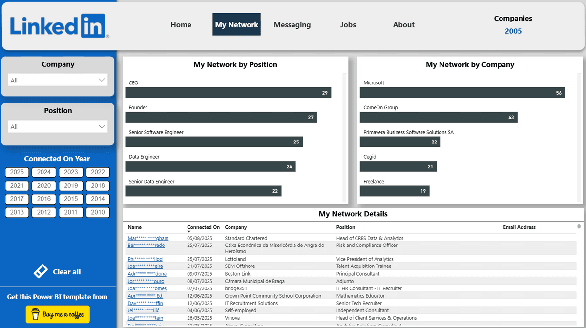Click Clear all filters

(58, 272)
